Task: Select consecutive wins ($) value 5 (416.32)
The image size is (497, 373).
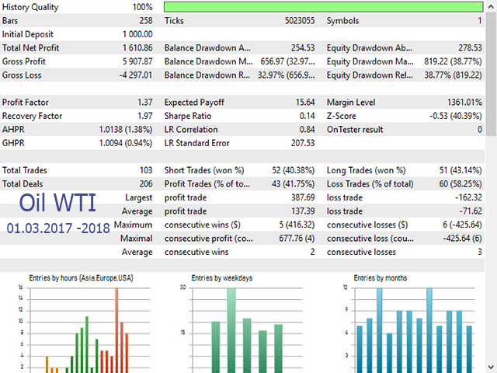Action: click(x=297, y=225)
